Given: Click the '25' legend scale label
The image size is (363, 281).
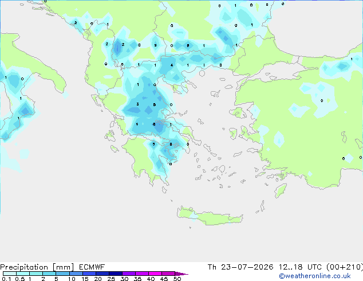Looking at the screenshot, I should tap(111, 279).
